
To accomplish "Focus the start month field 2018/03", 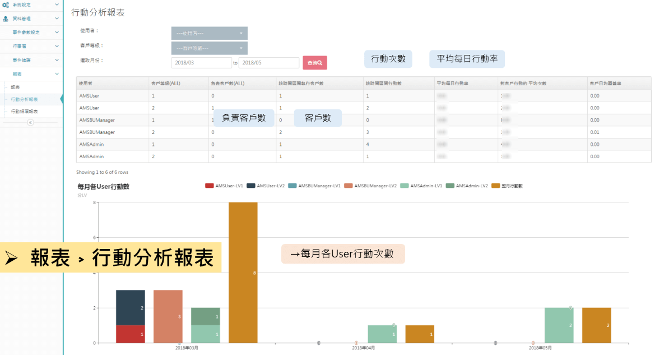I will point(202,63).
